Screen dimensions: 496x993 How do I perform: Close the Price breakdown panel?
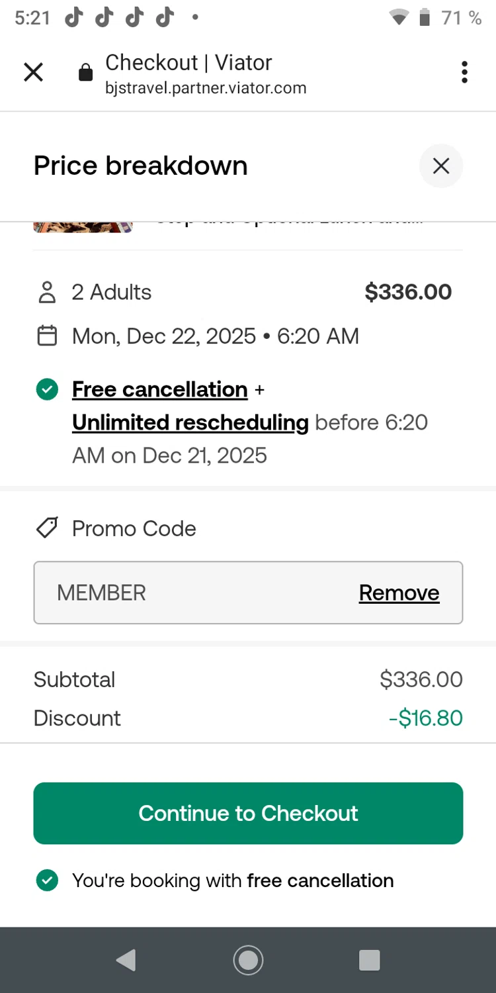coord(441,165)
